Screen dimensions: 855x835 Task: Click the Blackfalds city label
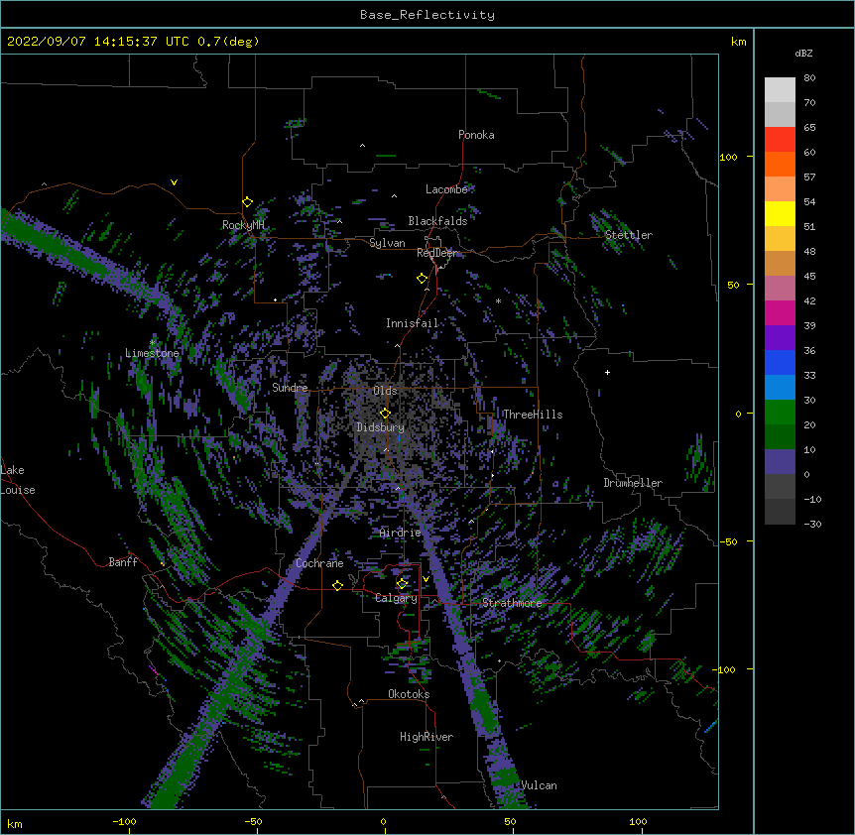pyautogui.click(x=437, y=221)
